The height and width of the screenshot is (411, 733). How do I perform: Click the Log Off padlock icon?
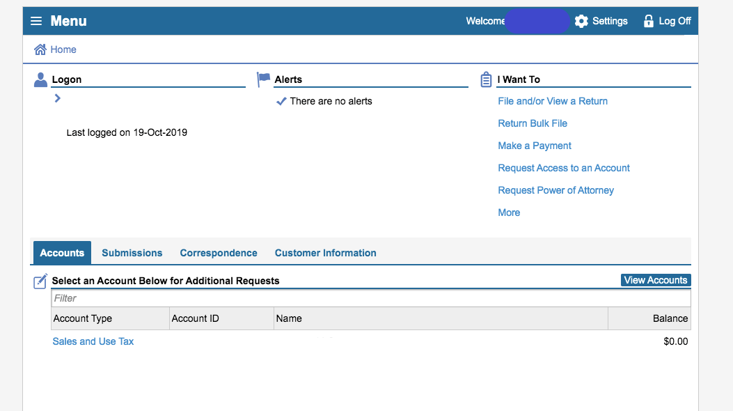[x=648, y=21]
